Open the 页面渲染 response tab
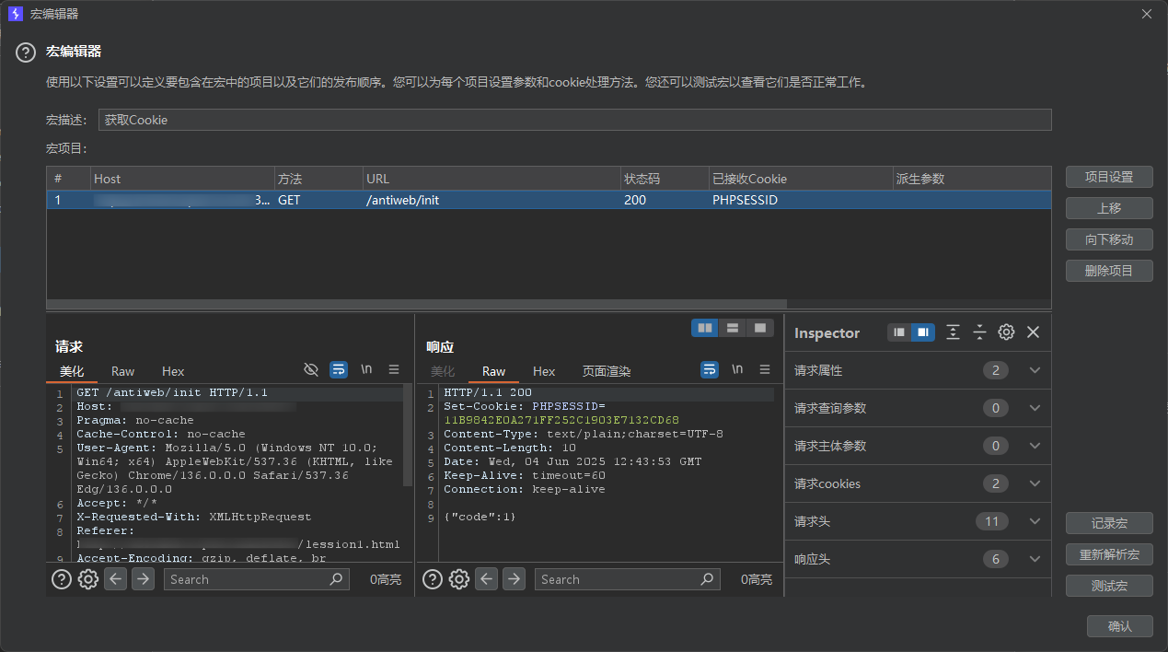The width and height of the screenshot is (1168, 652). (606, 371)
